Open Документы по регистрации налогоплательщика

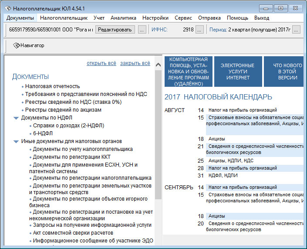point(92,178)
